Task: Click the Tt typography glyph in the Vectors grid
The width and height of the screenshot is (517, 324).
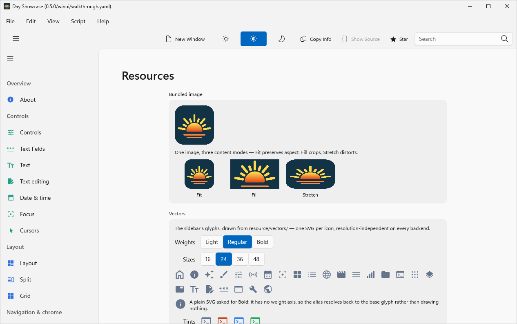Action: pyautogui.click(x=194, y=289)
